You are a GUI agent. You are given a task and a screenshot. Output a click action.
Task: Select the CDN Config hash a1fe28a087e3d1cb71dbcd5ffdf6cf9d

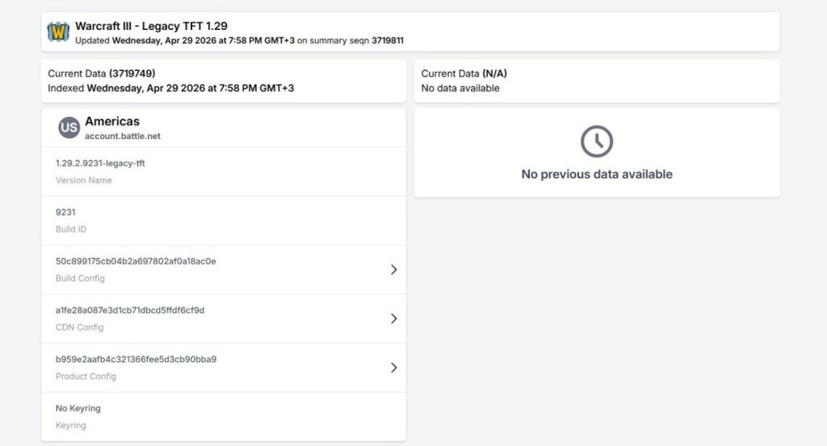click(130, 310)
